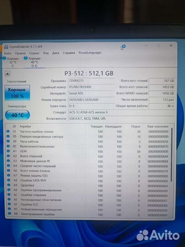Minimize the CrystalDiskInfo window
185x247 pixels.
click(147, 46)
